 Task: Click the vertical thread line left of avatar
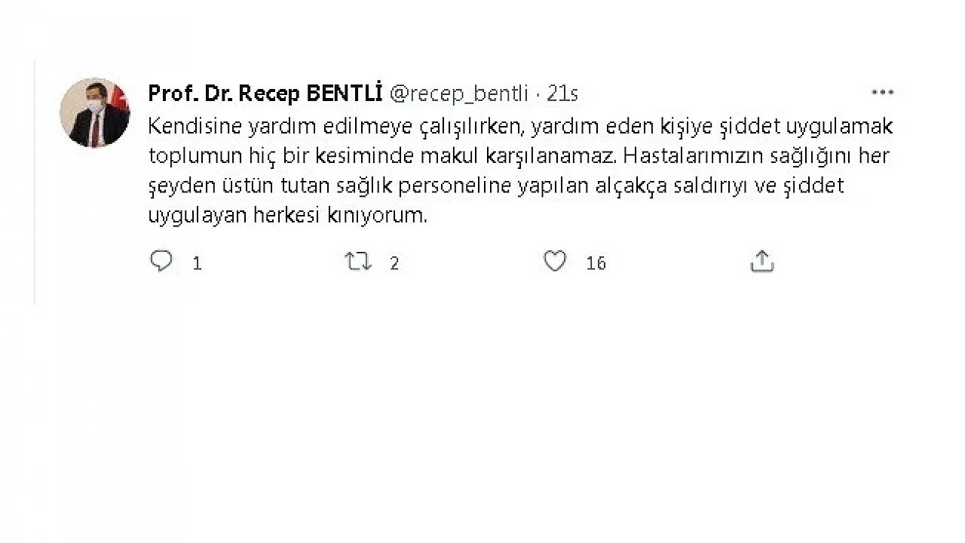point(35,181)
